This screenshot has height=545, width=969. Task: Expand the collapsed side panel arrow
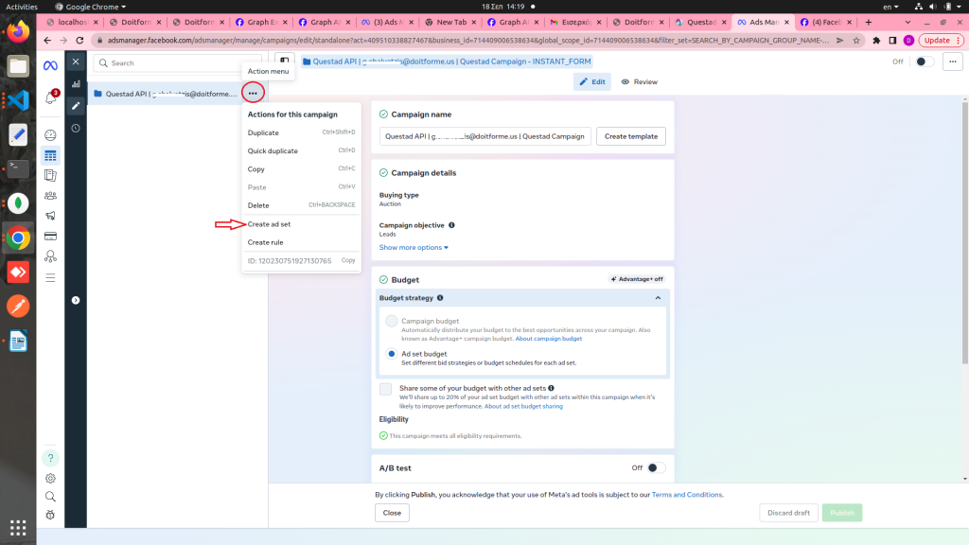tap(76, 300)
